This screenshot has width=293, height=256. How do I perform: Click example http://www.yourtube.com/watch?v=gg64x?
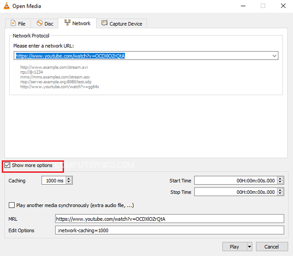click(x=60, y=86)
